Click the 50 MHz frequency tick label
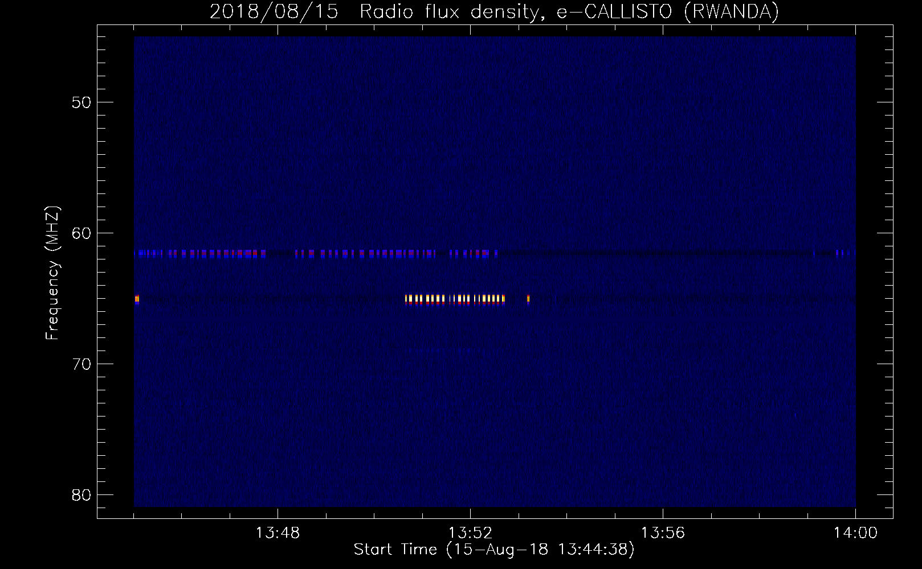This screenshot has width=922, height=569. (81, 102)
